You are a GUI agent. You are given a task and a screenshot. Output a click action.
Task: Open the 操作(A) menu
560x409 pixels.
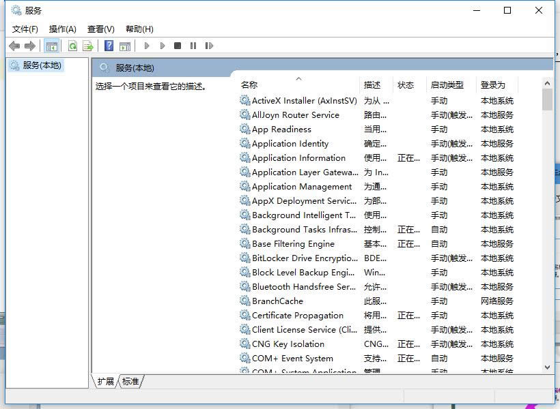click(x=63, y=29)
